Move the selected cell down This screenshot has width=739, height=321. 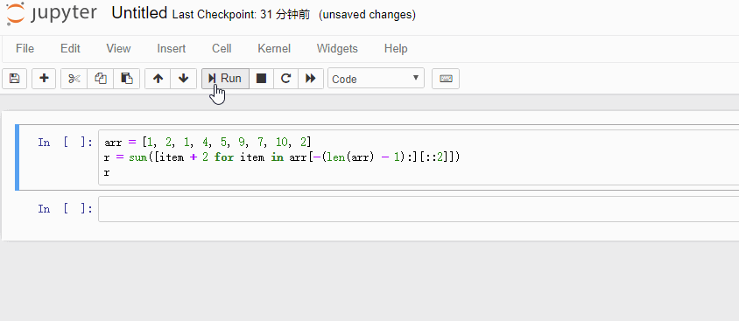click(184, 79)
